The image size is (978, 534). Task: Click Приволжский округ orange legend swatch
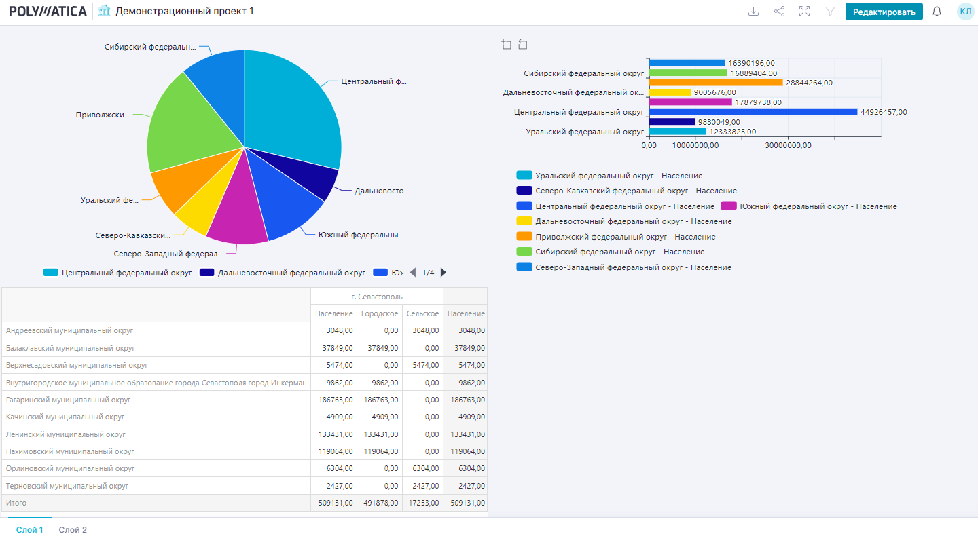(524, 237)
